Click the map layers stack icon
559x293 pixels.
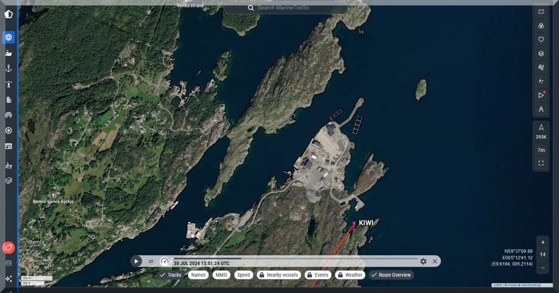pyautogui.click(x=541, y=54)
